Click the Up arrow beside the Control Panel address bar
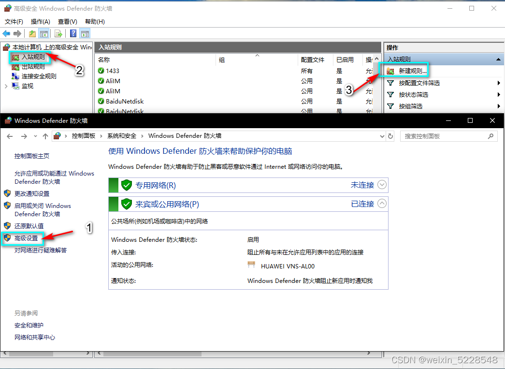 pos(45,136)
